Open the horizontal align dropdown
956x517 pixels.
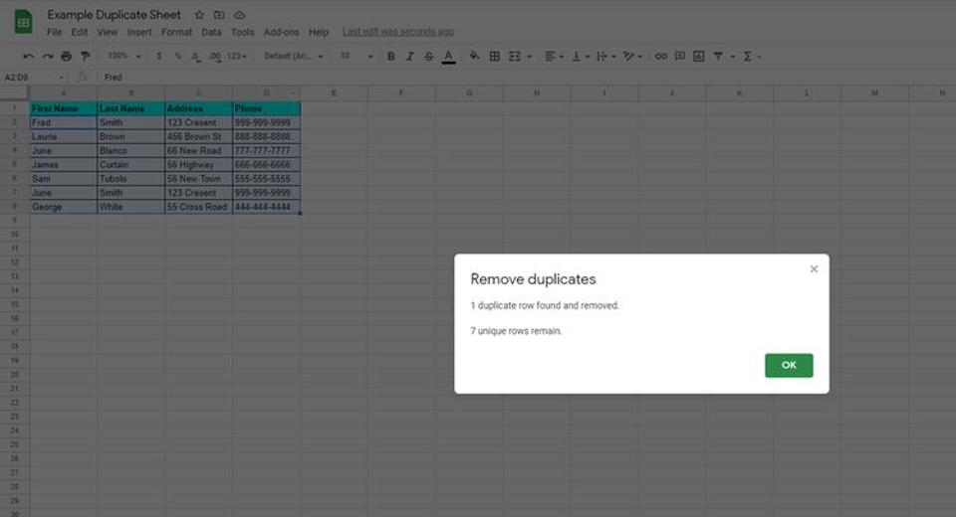tap(554, 56)
